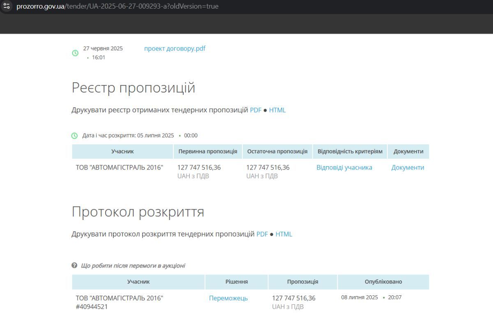Click the clock icon near the disclosure date
The image size is (493, 329).
[75, 135]
